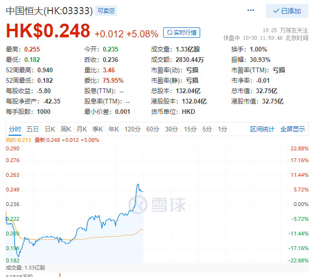
Task: Click the 换手 value 1.00%
Action: click(x=258, y=49)
